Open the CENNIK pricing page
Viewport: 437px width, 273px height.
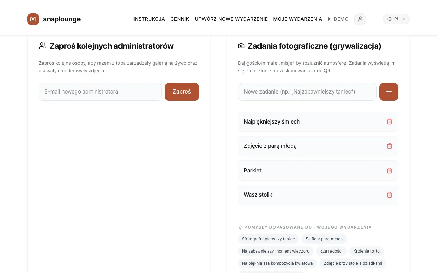(180, 19)
